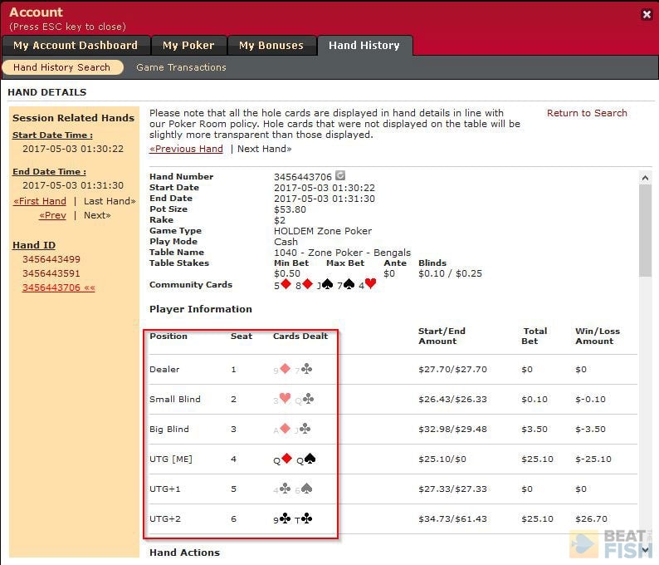Click the 8 of diamonds community card
Screen dimensions: 659x565
pos(304,285)
